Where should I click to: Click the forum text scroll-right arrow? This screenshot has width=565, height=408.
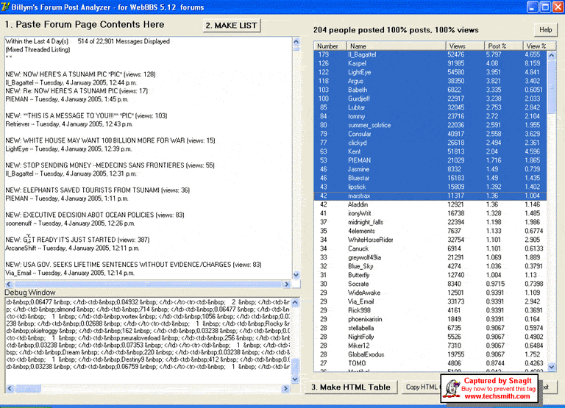(287, 284)
